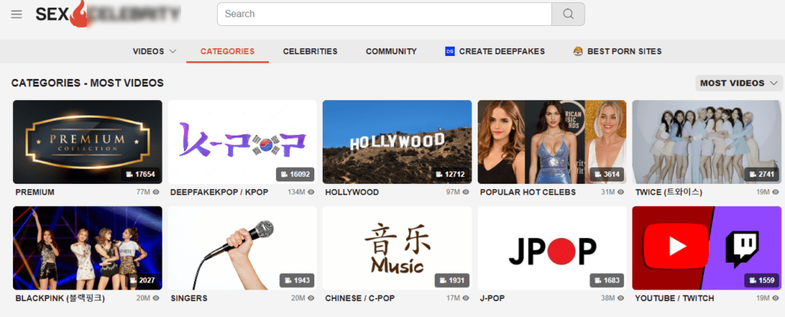
Task: Click the PREMIUM category title
Action: (x=34, y=192)
